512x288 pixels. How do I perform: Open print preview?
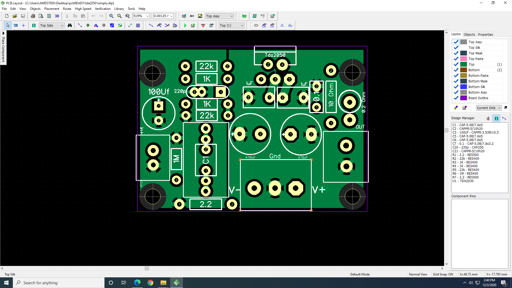41,16
